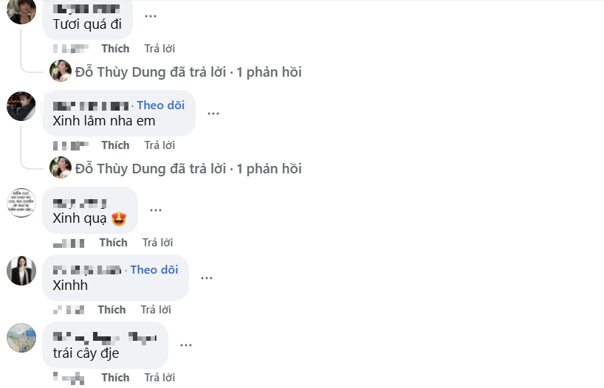The image size is (604, 388).
Task: Click avatar of "Xinh quạ" commenter
Action: click(21, 203)
